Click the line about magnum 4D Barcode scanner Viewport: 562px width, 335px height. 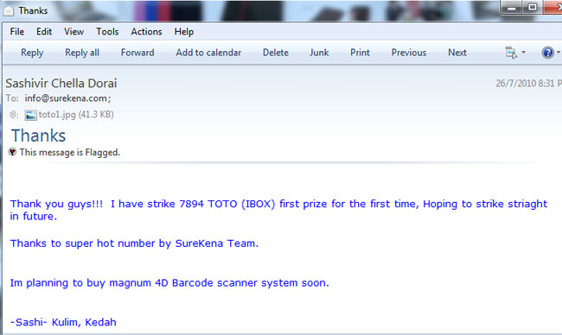coord(169,283)
